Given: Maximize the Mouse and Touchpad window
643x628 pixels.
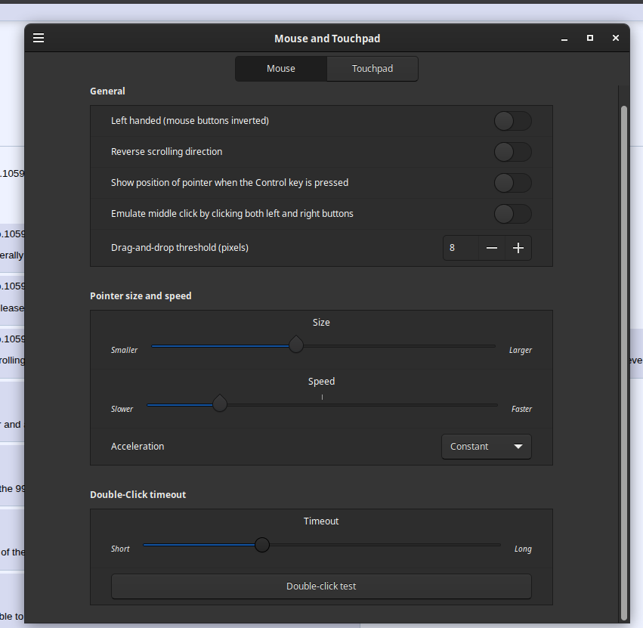Looking at the screenshot, I should pos(590,38).
